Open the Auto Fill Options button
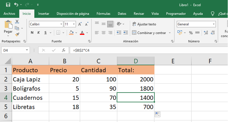The image size is (228, 122). tap(158, 114)
